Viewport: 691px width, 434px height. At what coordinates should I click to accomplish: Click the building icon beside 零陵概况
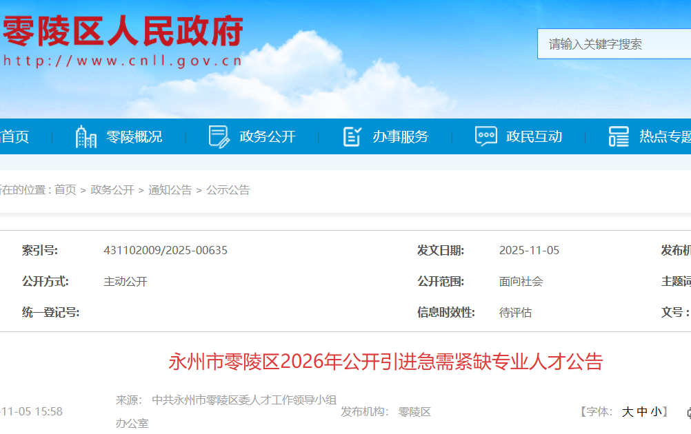(86, 136)
